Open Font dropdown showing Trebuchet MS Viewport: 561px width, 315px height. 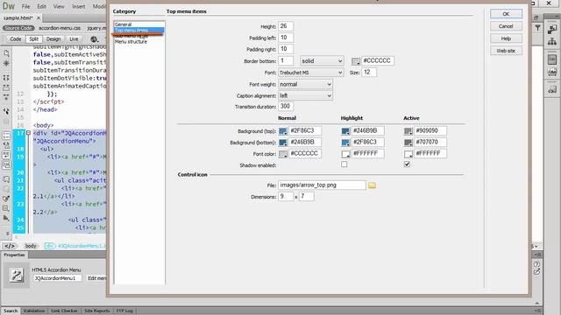[311, 73]
